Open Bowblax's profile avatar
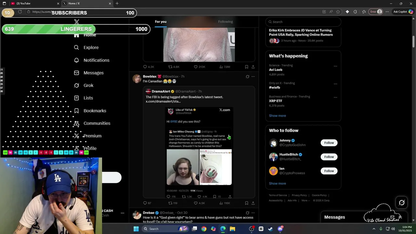This screenshot has height=234, width=416. tap(137, 79)
